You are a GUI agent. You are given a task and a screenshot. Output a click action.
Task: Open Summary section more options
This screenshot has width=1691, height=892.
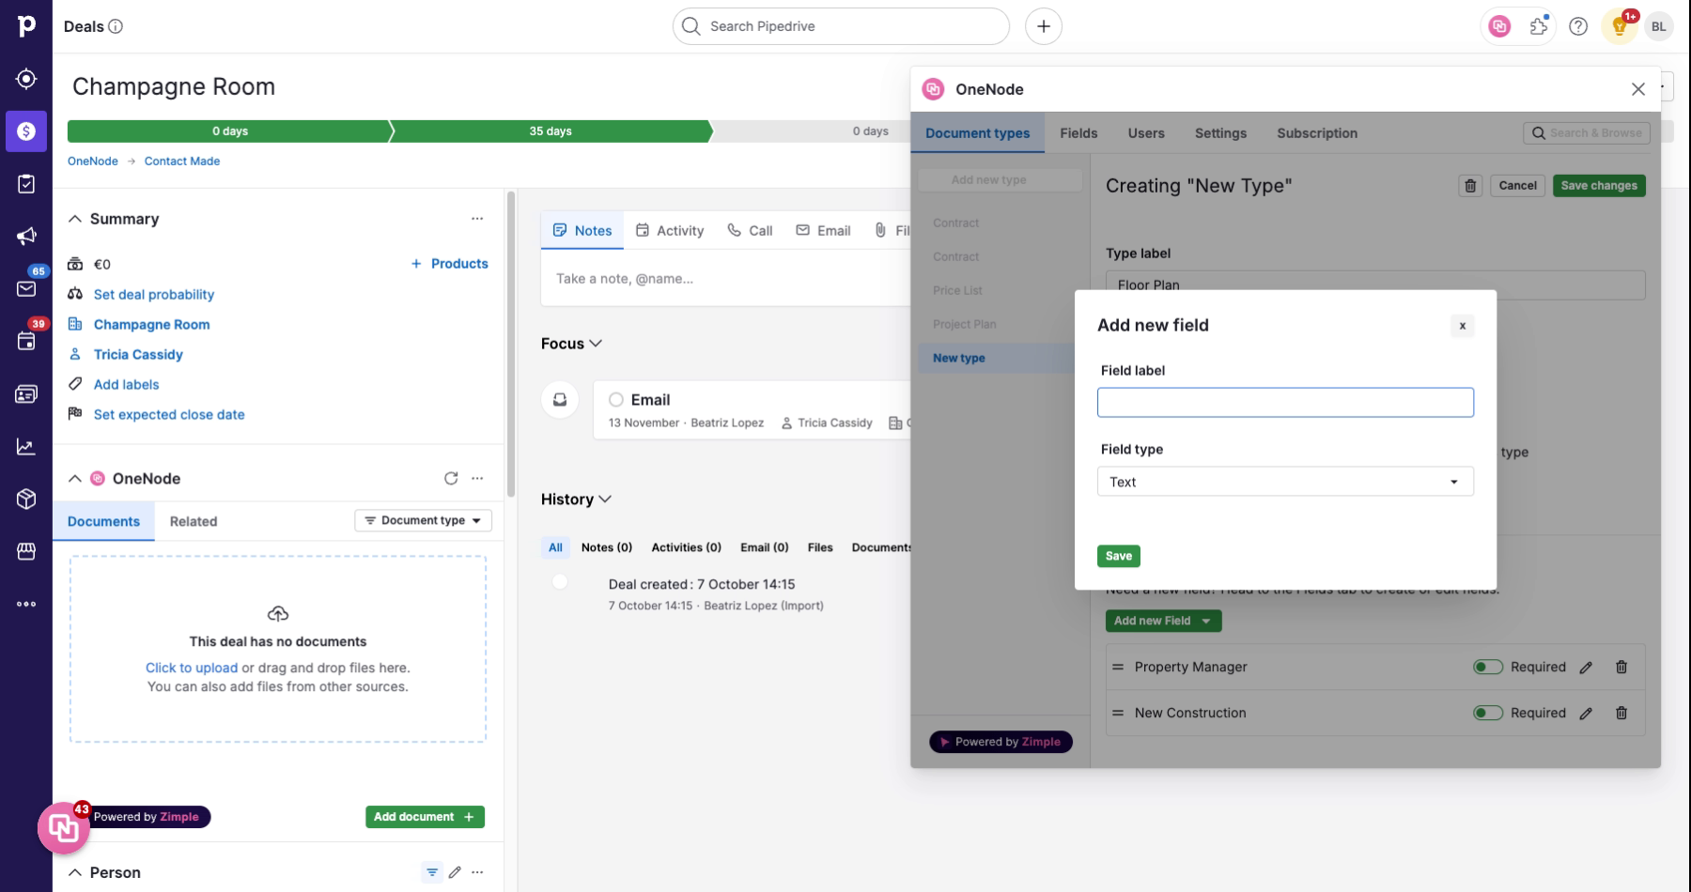coord(477,219)
